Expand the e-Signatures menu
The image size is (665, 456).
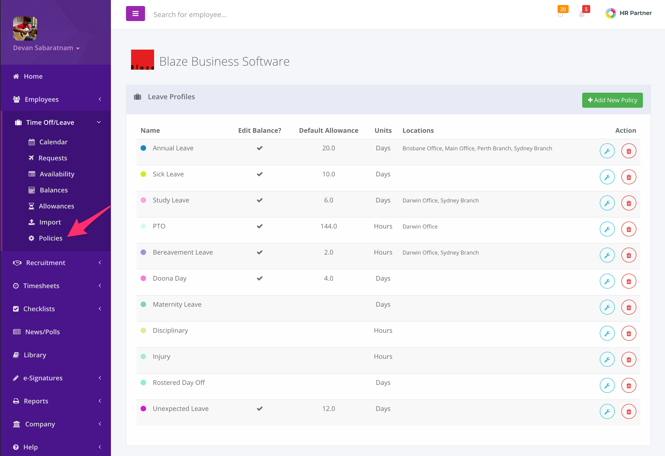click(55, 378)
